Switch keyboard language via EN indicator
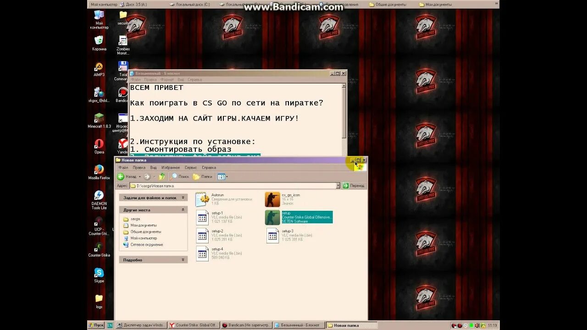The image size is (587, 330). 110,325
